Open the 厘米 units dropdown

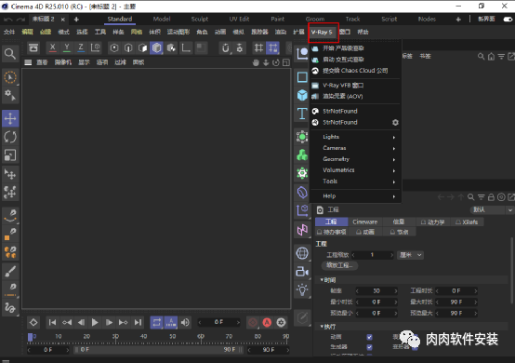pos(410,255)
